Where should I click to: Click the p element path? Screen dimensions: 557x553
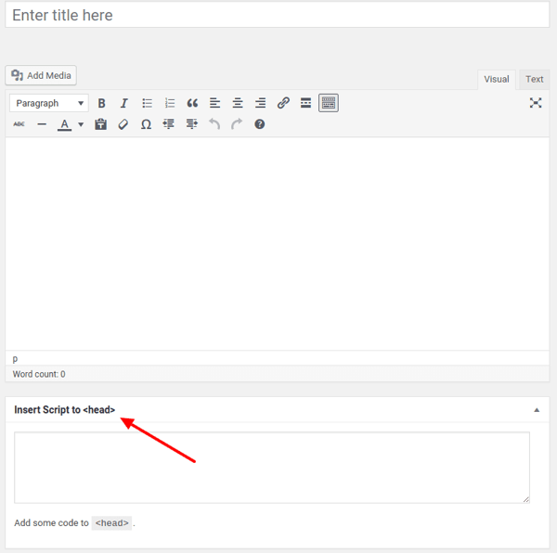click(x=15, y=358)
